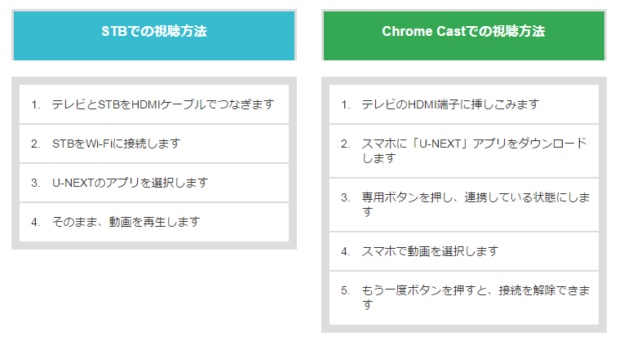Select step U-NEXTのアプリを選択します
Screen dimensions: 619x345
pos(154,183)
